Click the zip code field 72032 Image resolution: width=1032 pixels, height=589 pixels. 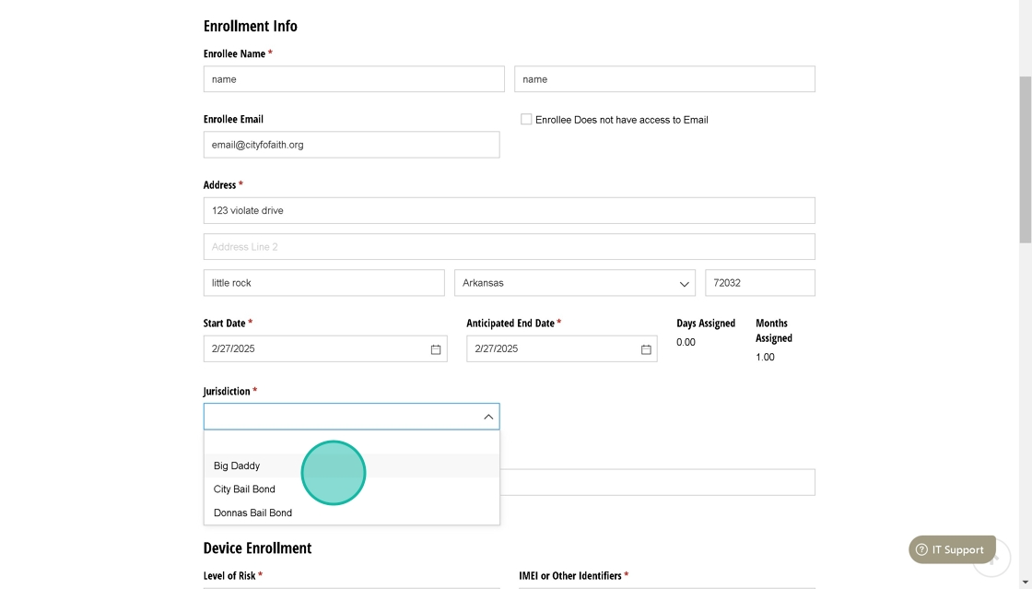coord(760,283)
